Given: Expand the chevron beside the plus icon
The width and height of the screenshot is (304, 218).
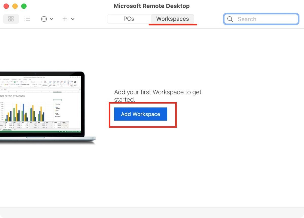Looking at the screenshot, I should [73, 19].
